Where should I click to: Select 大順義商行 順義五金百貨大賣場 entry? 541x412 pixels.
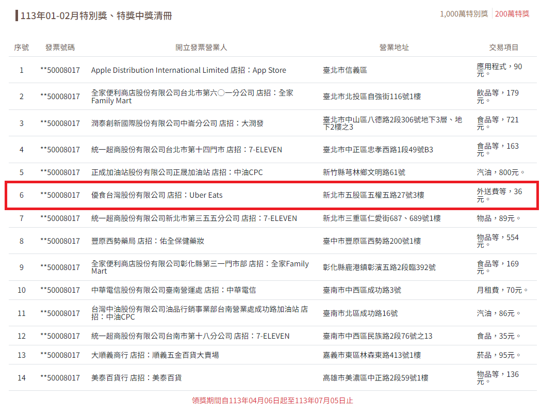point(155,355)
